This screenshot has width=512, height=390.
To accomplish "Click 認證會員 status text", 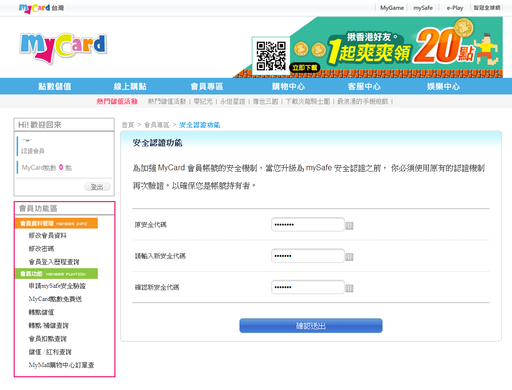I will click(x=33, y=151).
